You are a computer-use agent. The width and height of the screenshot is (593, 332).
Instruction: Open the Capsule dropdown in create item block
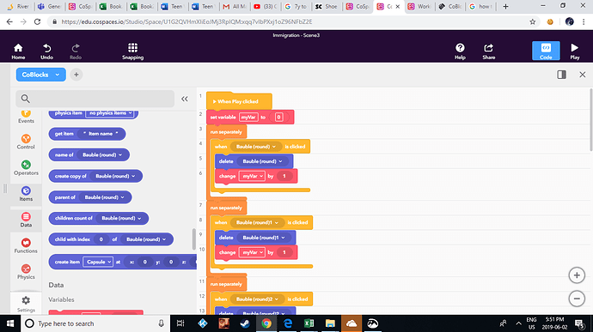pyautogui.click(x=98, y=262)
